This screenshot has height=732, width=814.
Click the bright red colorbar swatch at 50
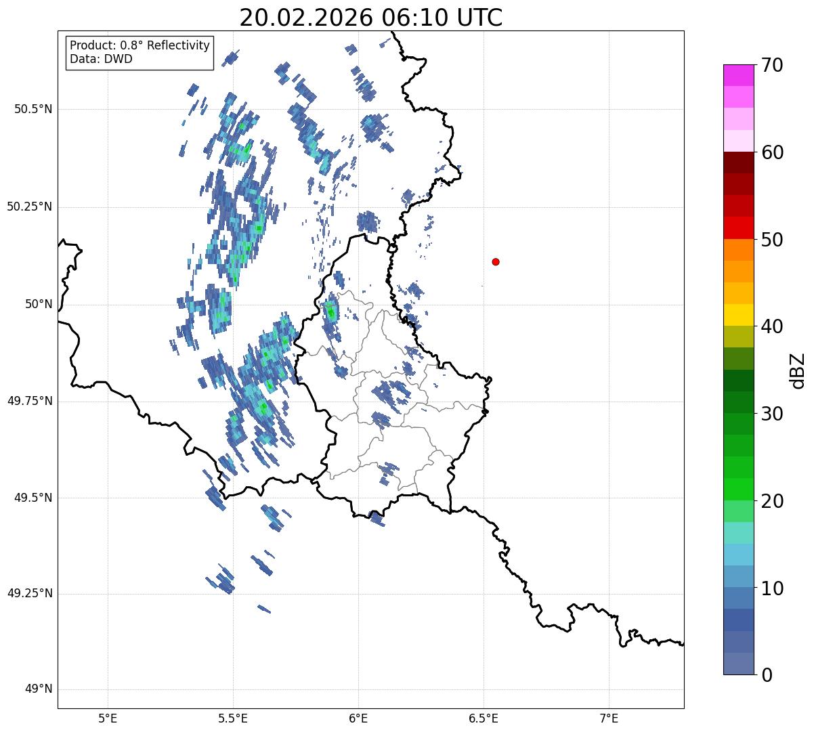739,228
